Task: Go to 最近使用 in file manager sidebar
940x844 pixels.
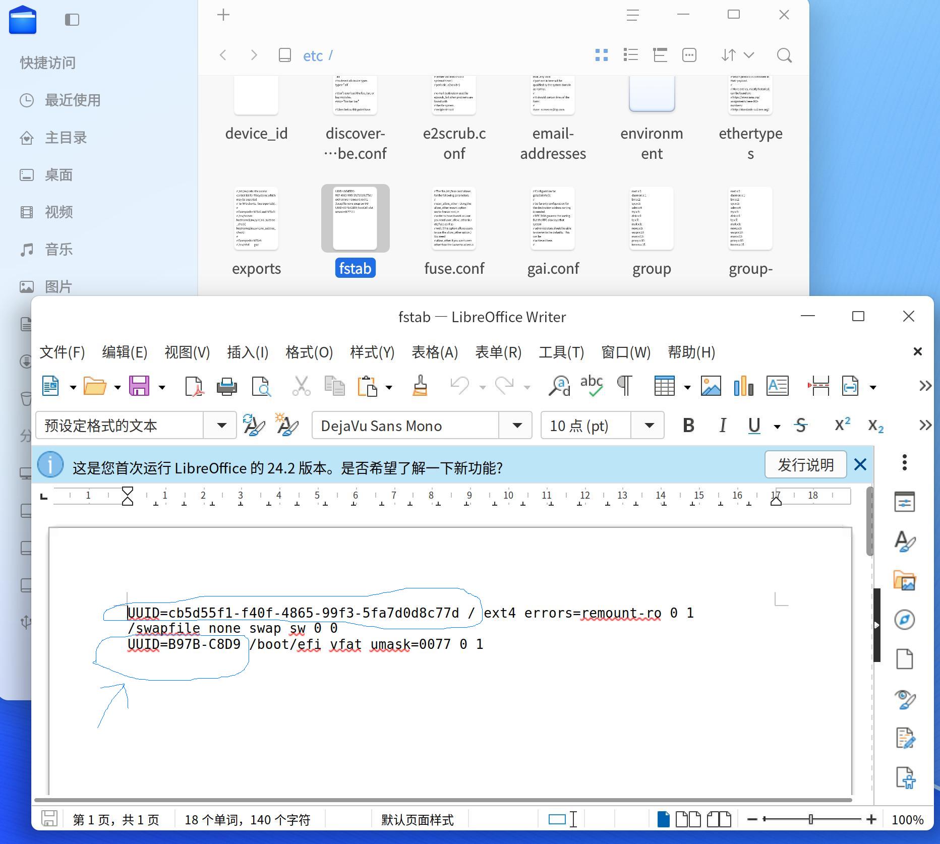Action: pos(73,100)
